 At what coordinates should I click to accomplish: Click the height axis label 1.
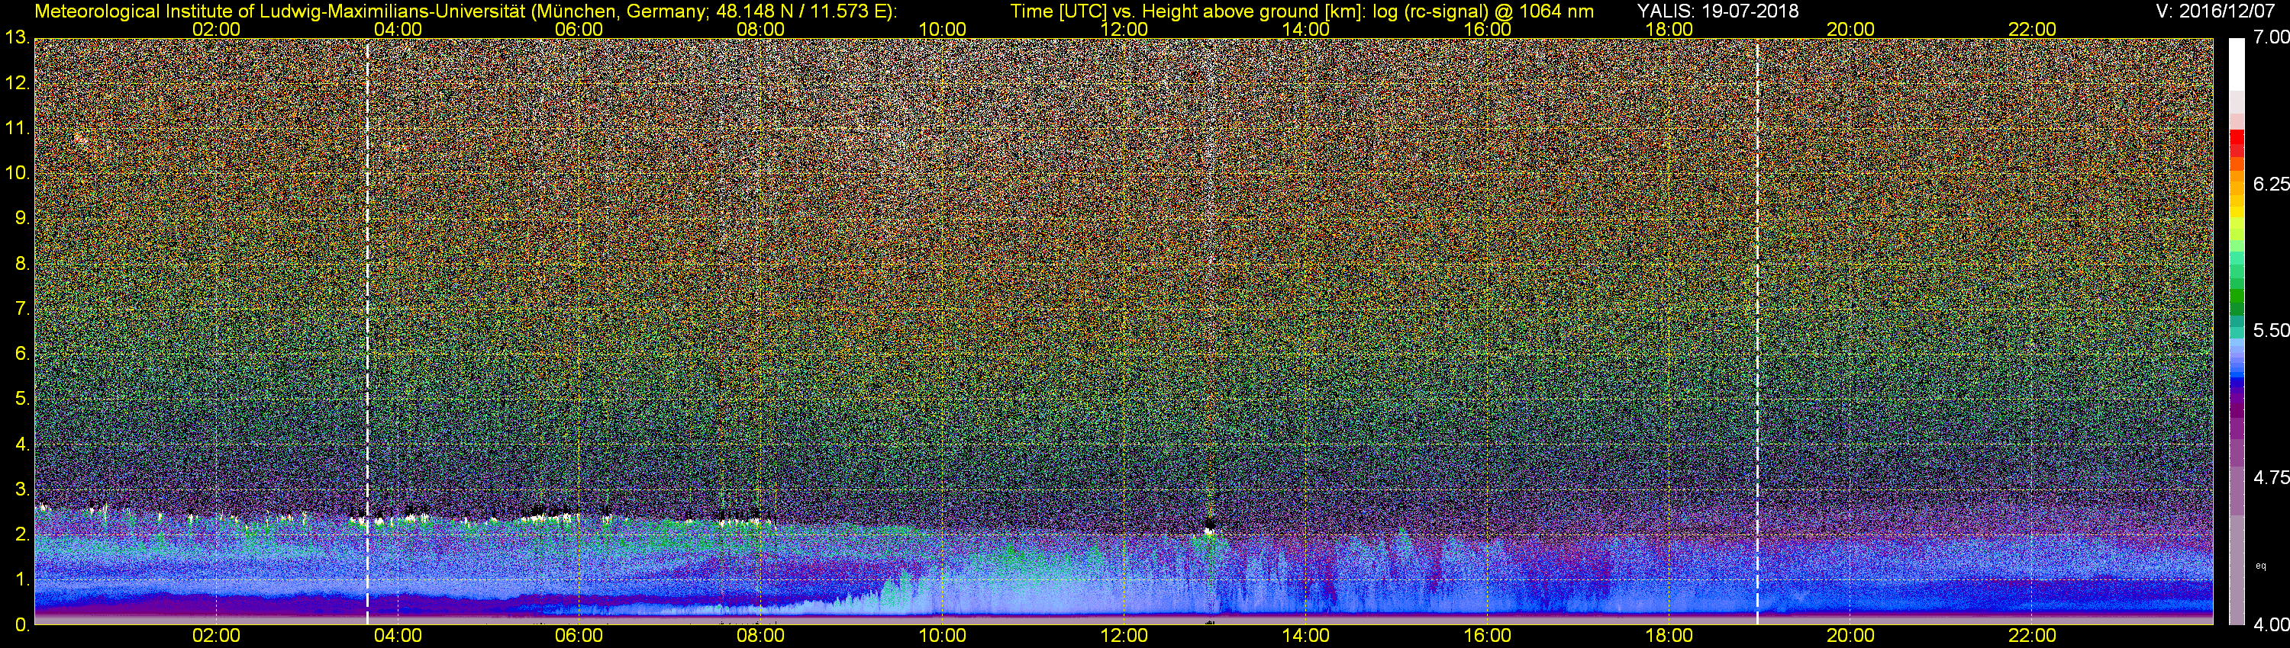click(x=22, y=579)
